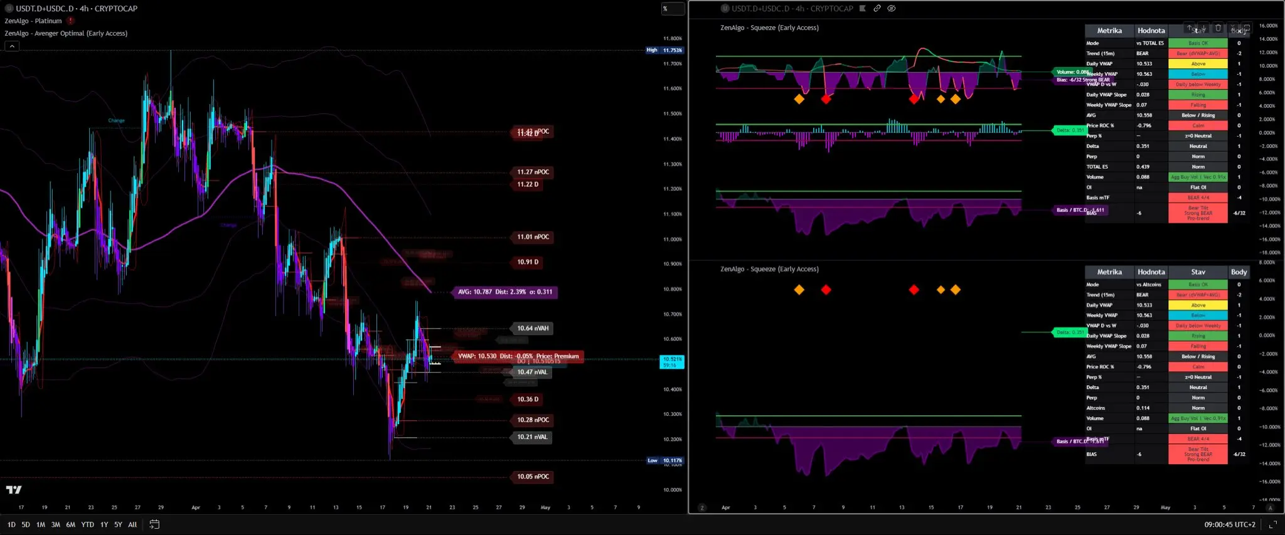Select the 1Y time range

point(104,524)
